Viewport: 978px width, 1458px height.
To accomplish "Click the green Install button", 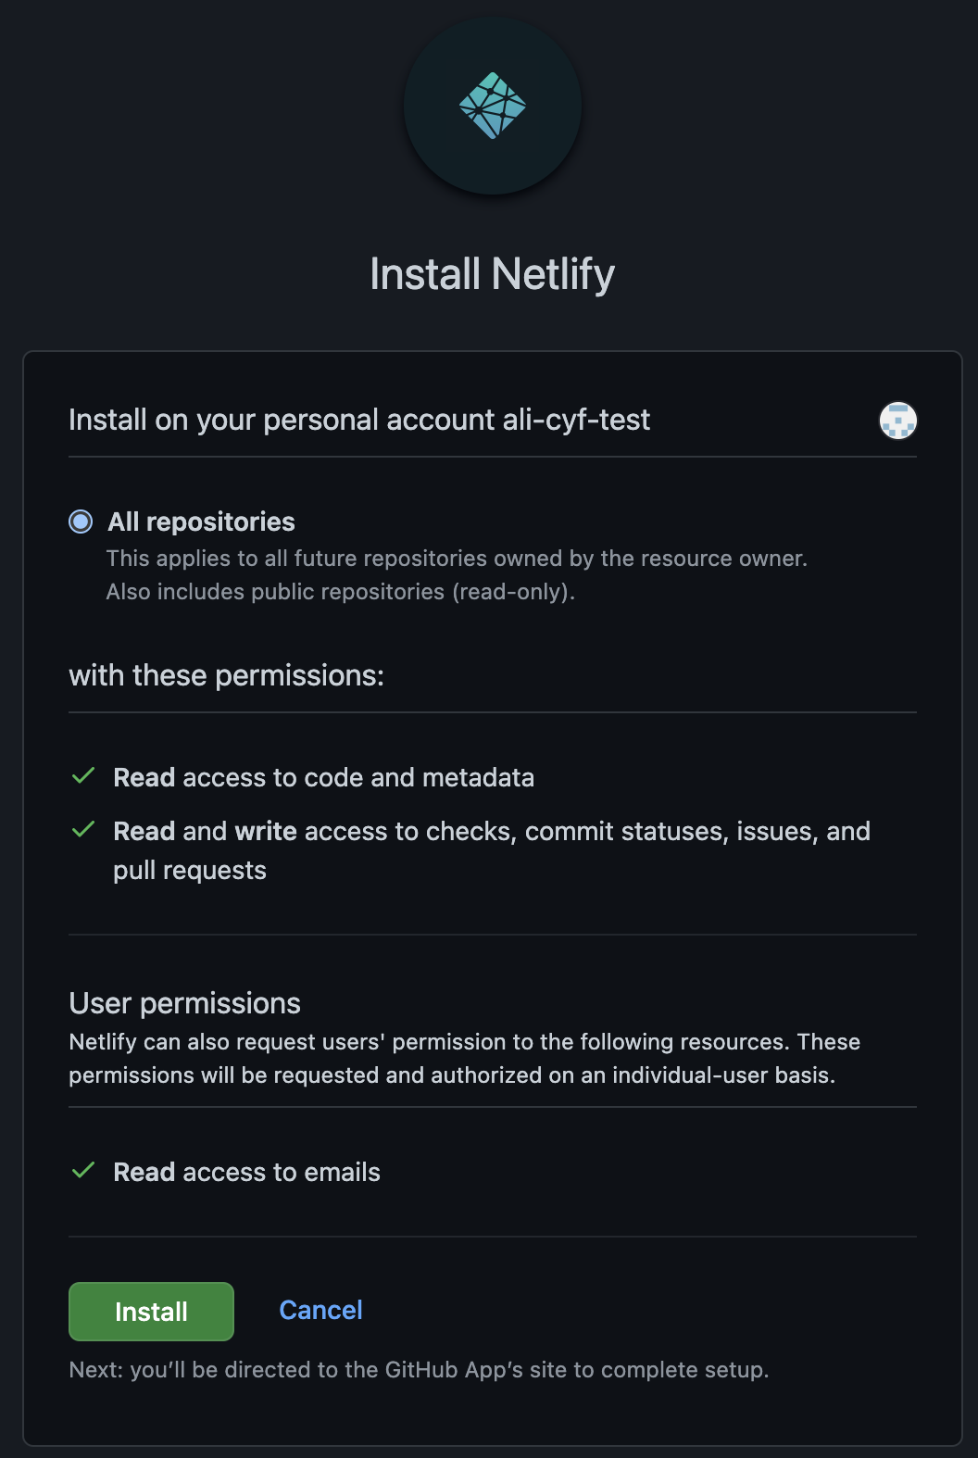I will [150, 1311].
